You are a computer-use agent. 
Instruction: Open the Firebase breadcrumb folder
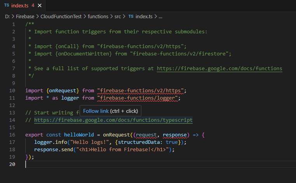coord(25,17)
